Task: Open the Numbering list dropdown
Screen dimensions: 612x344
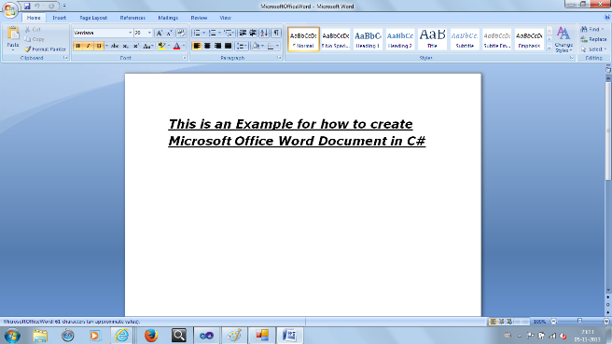Action: click(x=219, y=34)
